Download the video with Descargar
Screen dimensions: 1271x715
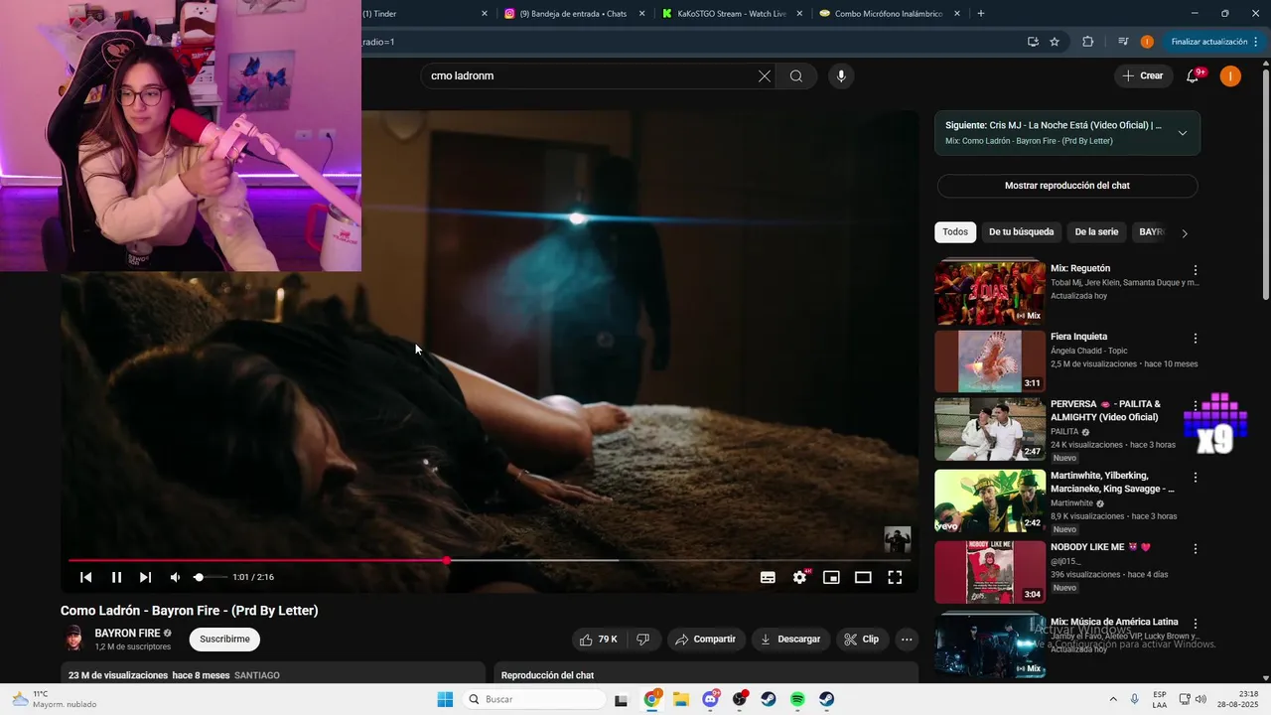790,640
